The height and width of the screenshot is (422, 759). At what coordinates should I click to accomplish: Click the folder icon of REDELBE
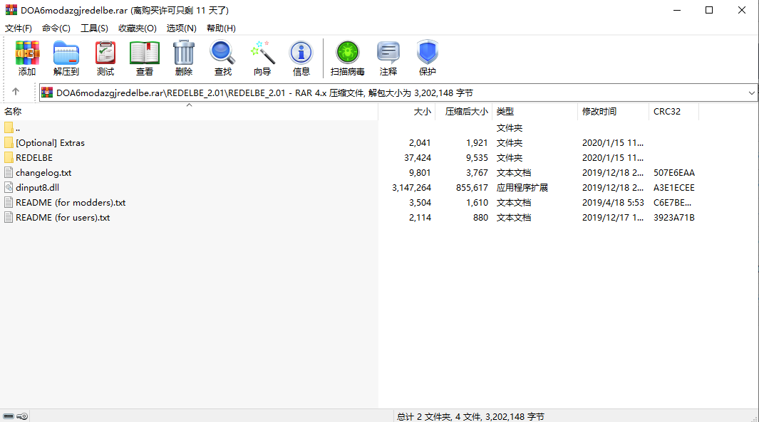click(x=9, y=157)
